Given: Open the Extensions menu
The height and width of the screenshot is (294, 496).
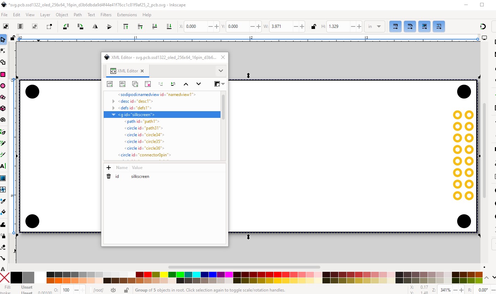Looking at the screenshot, I should click(127, 15).
